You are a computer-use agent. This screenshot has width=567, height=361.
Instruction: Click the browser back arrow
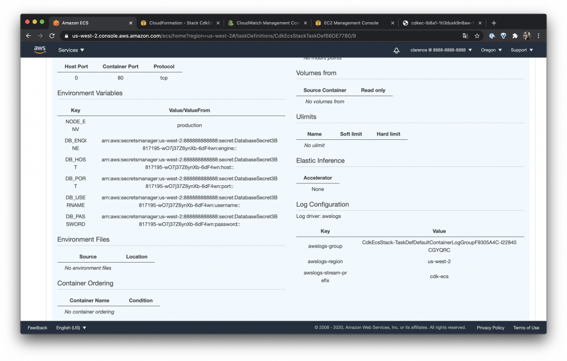(29, 36)
